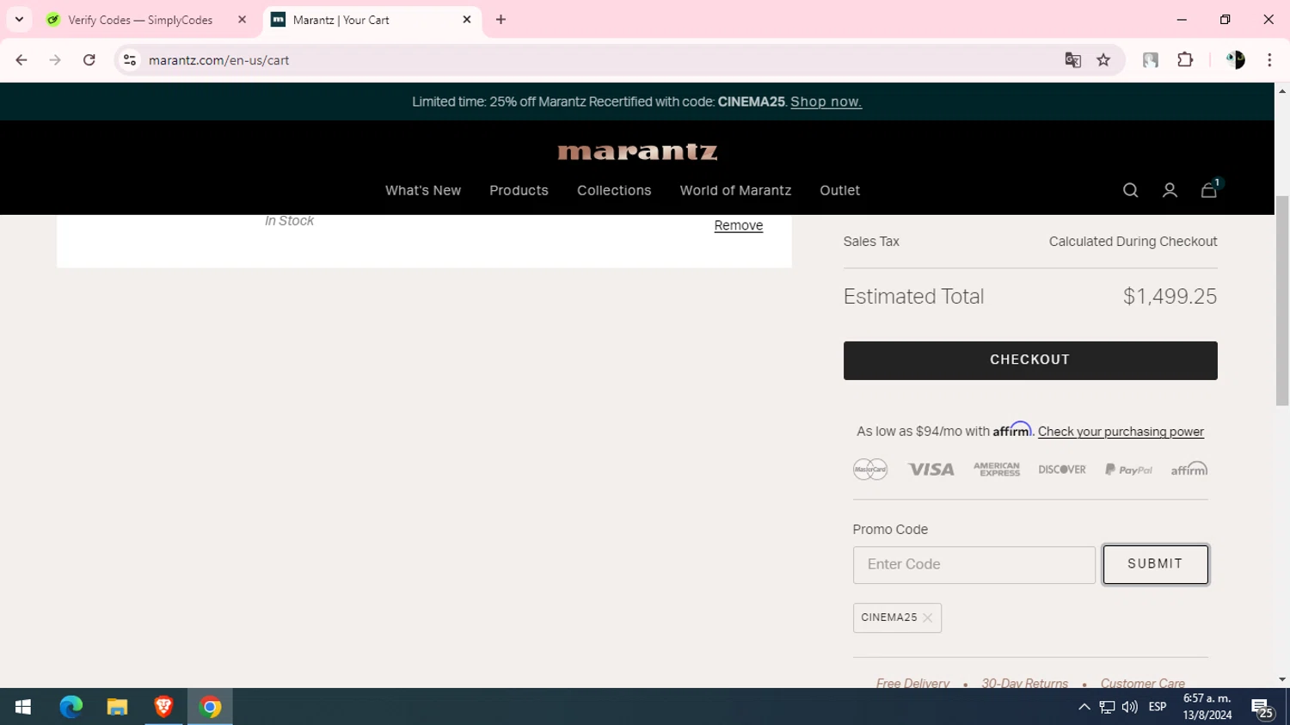This screenshot has width=1290, height=725.
Task: Click the extension icon beside the bookmark star
Action: tap(1150, 60)
